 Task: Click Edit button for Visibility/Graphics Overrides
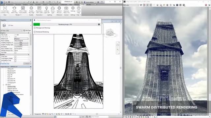click(x=21, y=43)
